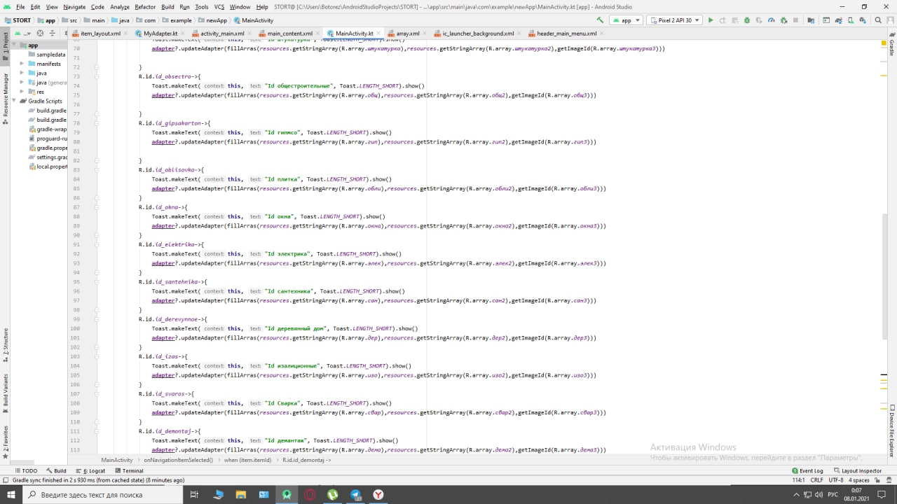Image resolution: width=897 pixels, height=504 pixels.
Task: Open the SDK Manager icon
Action: tap(863, 20)
